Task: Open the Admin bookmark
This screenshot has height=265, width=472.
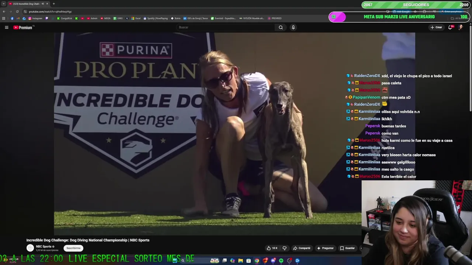Action: pos(92,18)
